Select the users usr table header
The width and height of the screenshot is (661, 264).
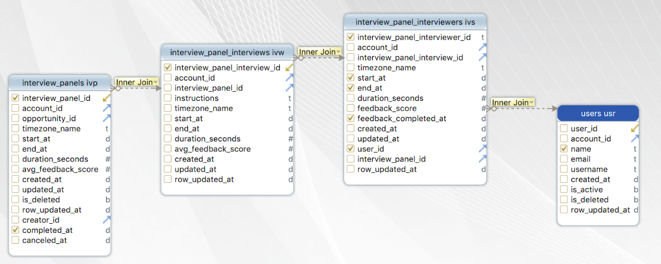(598, 114)
